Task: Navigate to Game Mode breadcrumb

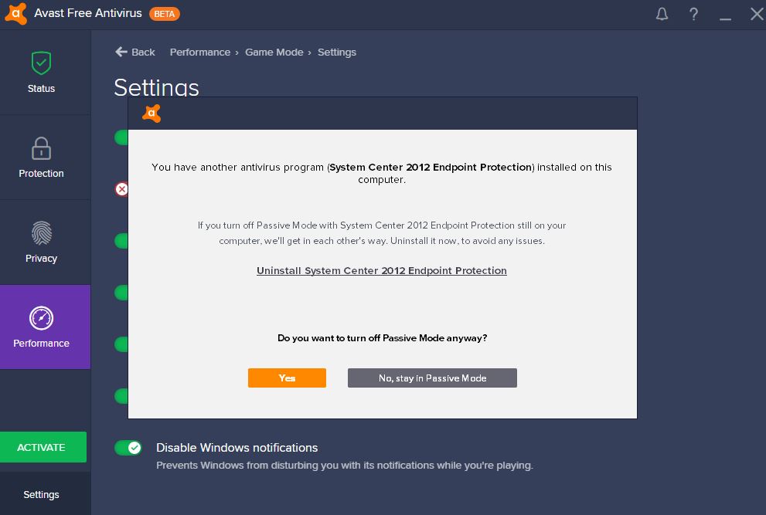Action: tap(274, 53)
